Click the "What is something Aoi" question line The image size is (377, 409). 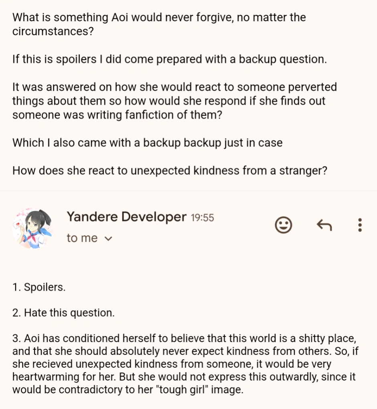point(159,18)
